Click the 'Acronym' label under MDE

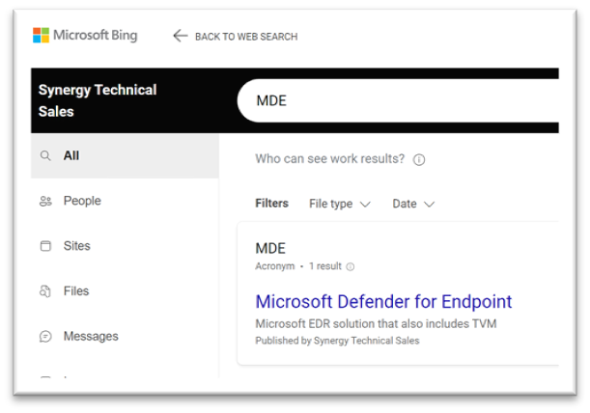(x=274, y=266)
